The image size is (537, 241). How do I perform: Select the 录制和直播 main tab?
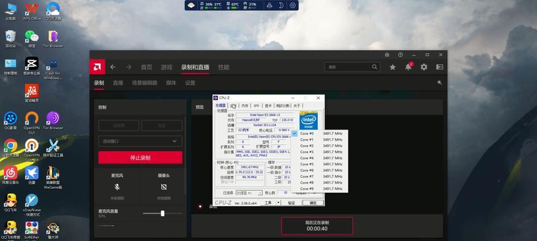coord(195,67)
